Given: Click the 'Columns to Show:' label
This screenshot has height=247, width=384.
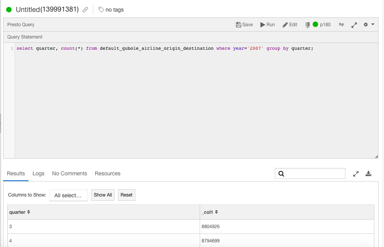Looking at the screenshot, I should [27, 195].
